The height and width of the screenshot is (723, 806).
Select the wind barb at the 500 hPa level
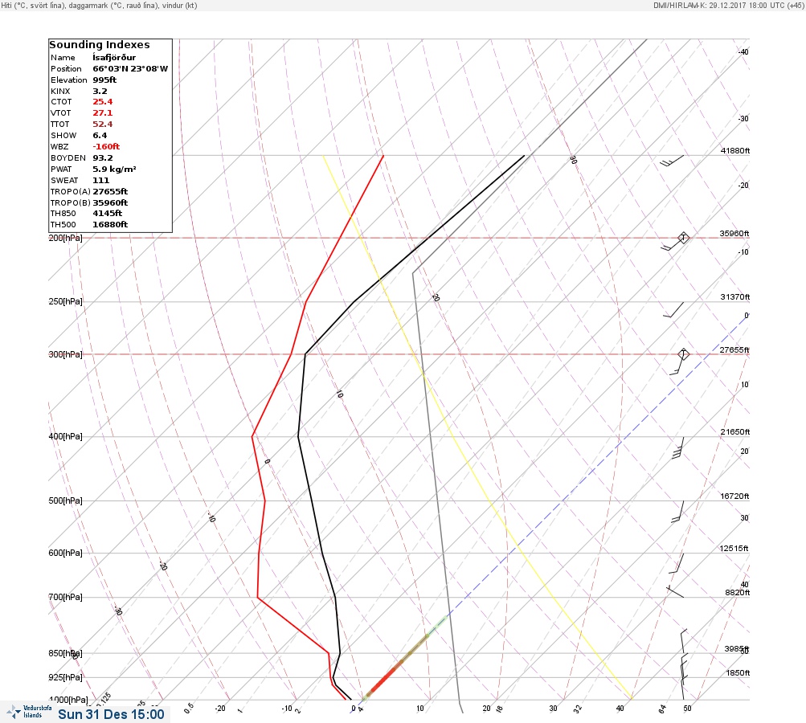[x=678, y=512]
